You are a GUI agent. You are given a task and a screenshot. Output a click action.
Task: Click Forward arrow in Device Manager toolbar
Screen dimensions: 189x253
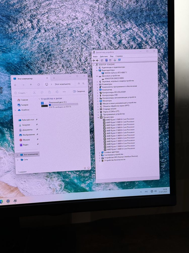click(97, 60)
